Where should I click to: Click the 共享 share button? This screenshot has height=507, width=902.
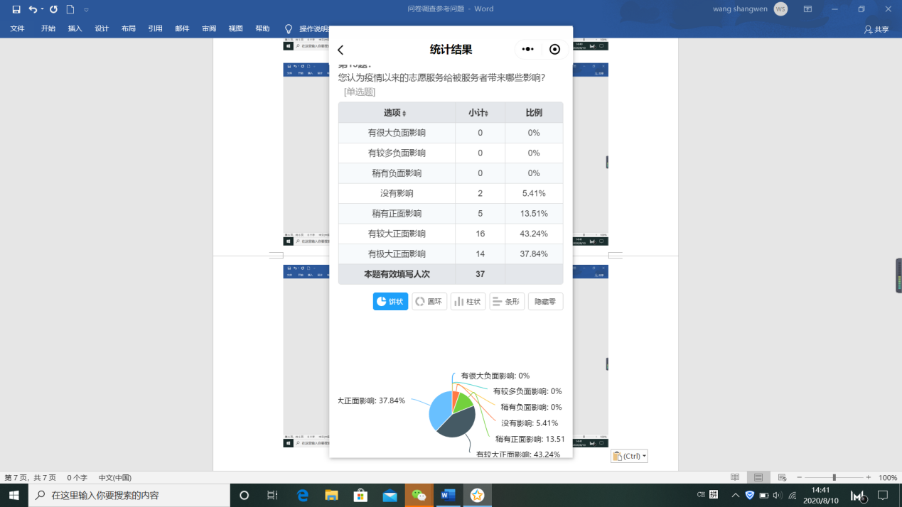coord(876,29)
